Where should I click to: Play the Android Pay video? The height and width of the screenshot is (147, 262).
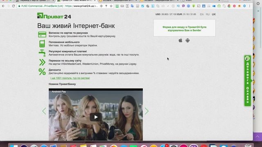(96, 117)
